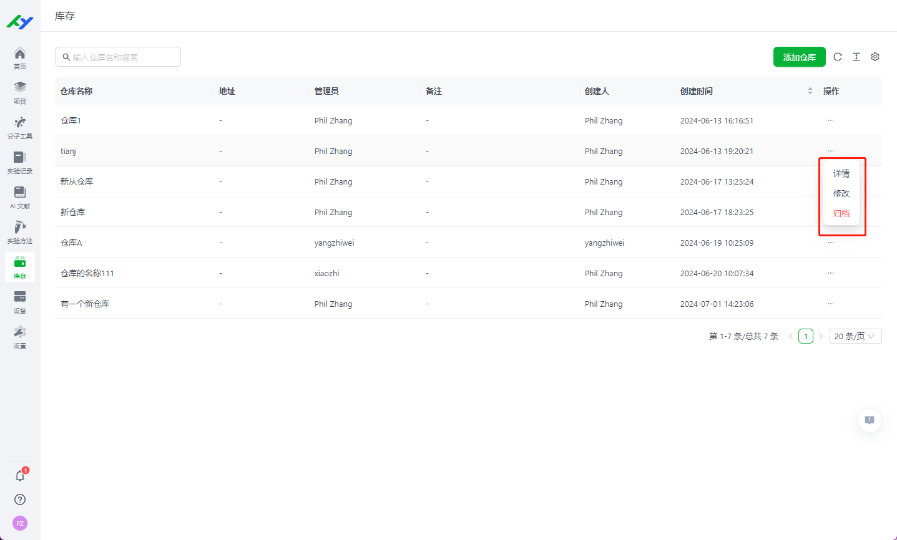Screen dimensions: 897x540
Task: Go to 项目 projects in sidebar
Action: pos(20,92)
